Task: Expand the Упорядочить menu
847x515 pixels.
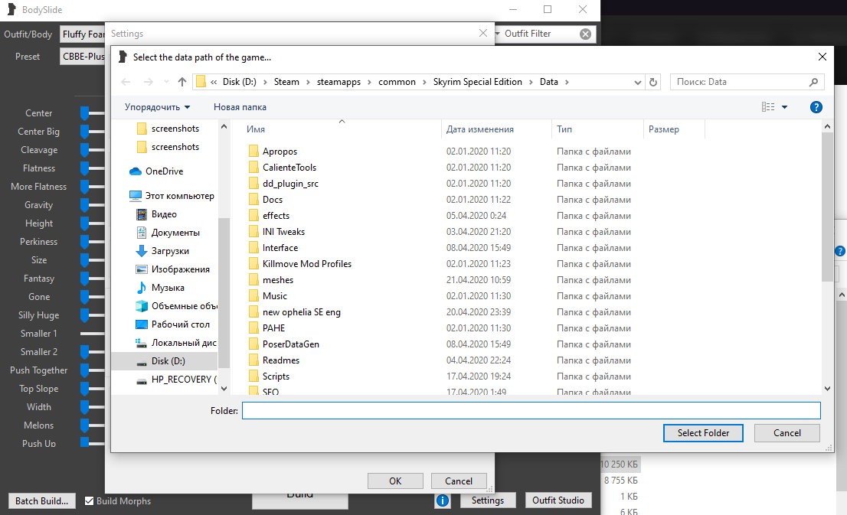Action: tap(157, 107)
